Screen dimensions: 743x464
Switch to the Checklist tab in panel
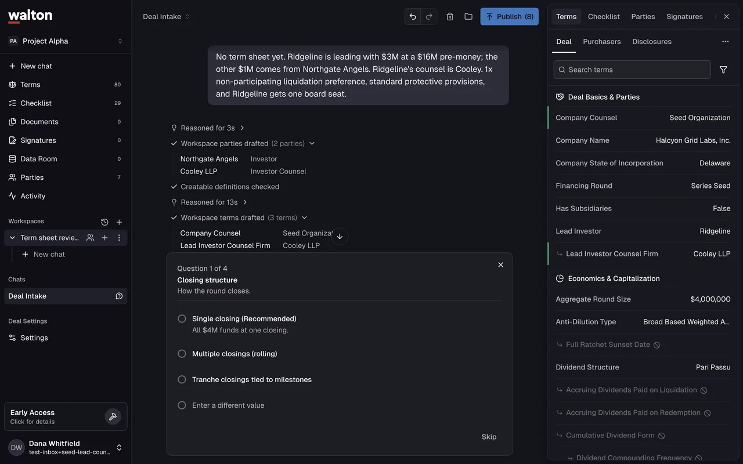click(604, 16)
